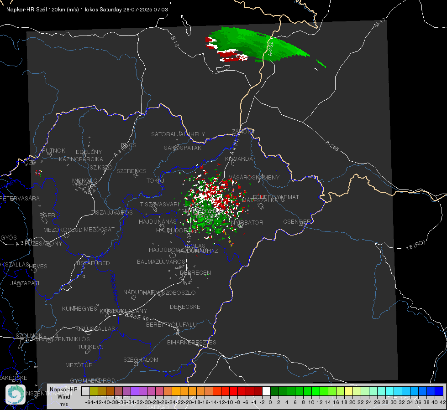Click the EDELÉNY city label
The image size is (447, 410).
tap(89, 152)
